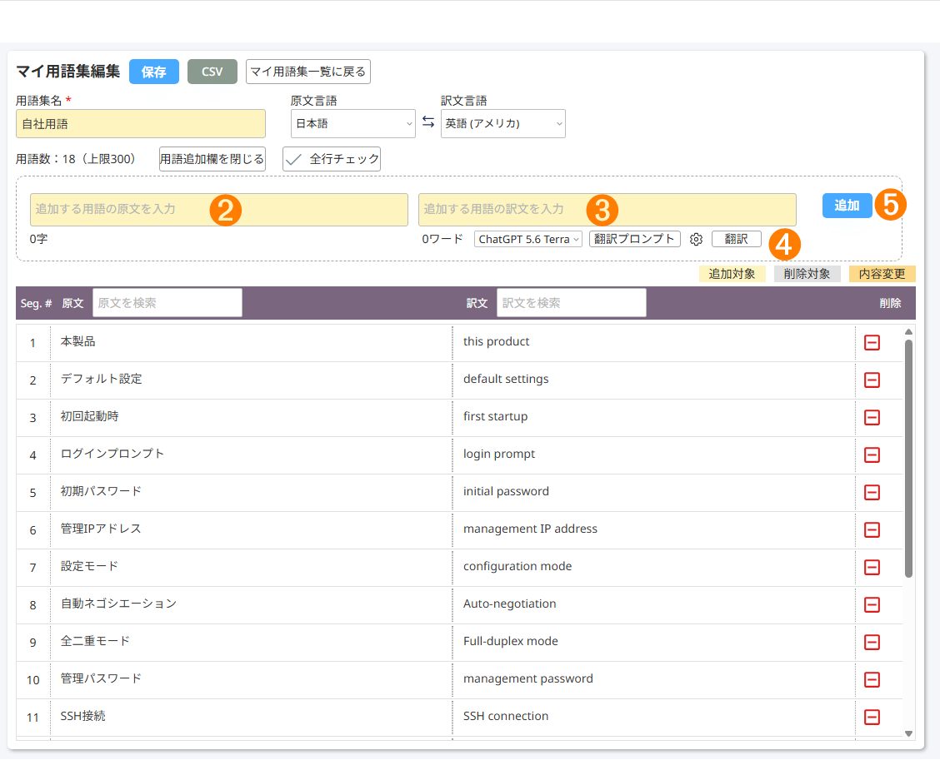Click delete icon for ログインプロンプト row

coord(872,455)
